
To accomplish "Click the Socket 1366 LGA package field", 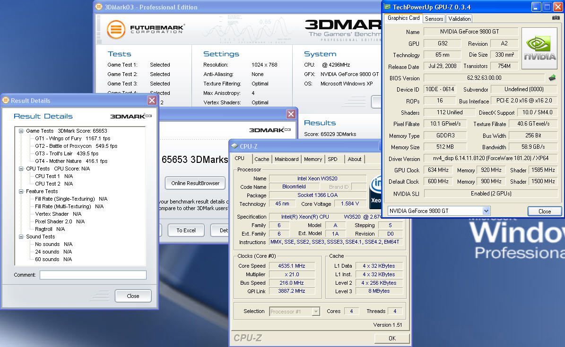I will coord(317,195).
